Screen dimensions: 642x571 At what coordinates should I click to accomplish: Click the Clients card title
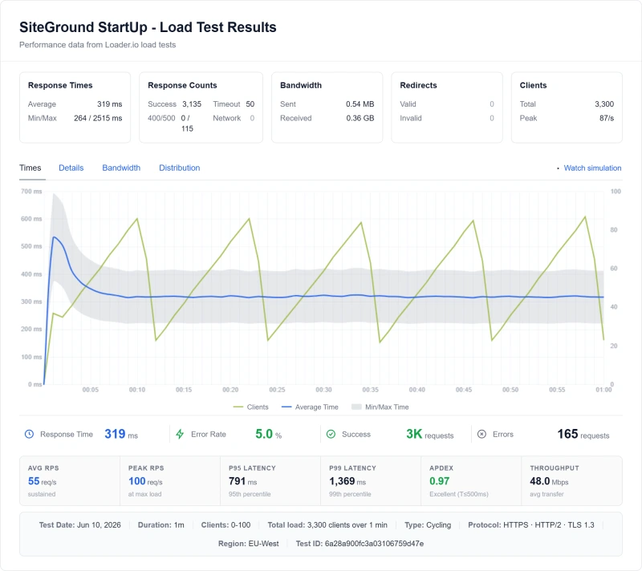click(533, 85)
